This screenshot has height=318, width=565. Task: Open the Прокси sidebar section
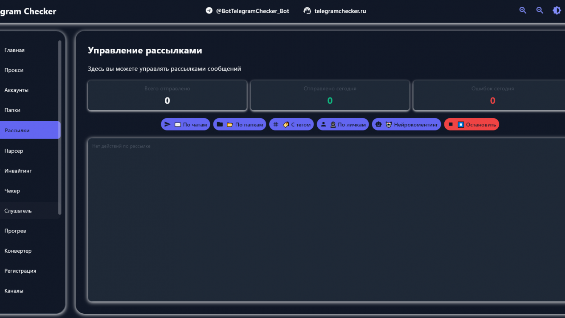[14, 70]
